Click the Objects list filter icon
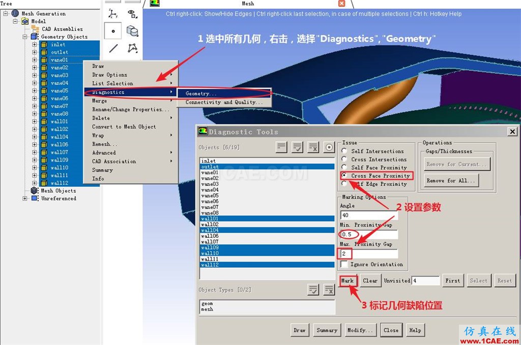This screenshot has height=345, width=521. click(281, 147)
